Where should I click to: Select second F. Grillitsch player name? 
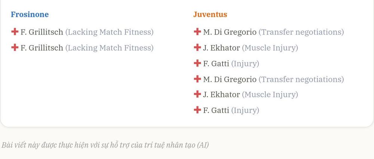click(x=42, y=48)
